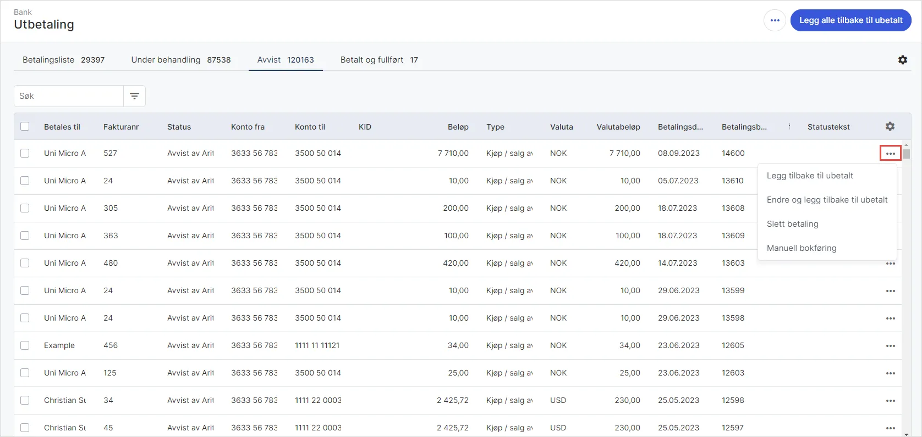Open row actions for payment 12603

click(x=890, y=373)
